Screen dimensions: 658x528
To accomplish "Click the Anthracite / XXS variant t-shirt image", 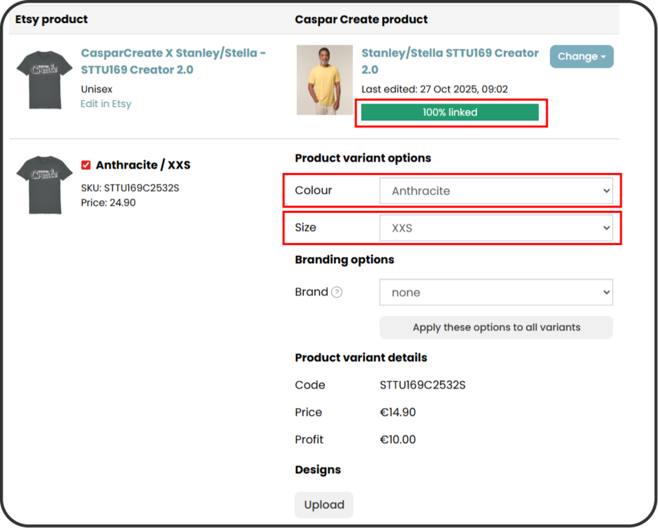I will click(x=43, y=184).
